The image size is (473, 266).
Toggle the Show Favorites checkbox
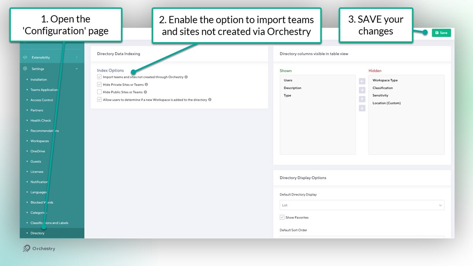(282, 218)
